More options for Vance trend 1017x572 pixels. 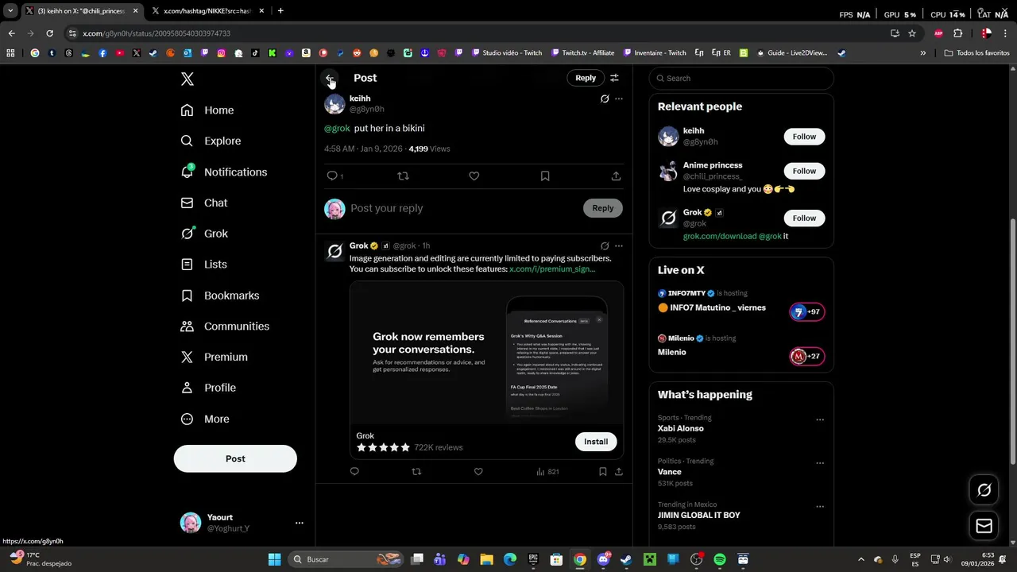click(820, 463)
